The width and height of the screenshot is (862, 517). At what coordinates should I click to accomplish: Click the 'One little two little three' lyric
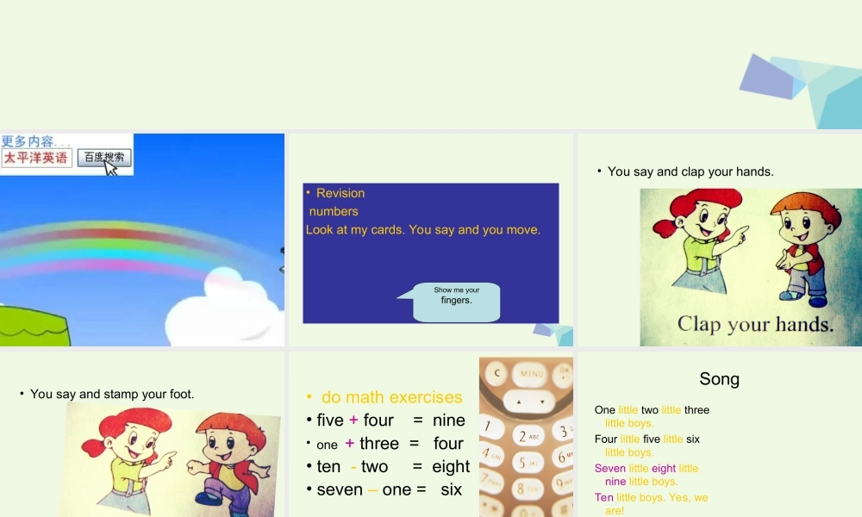click(x=652, y=410)
